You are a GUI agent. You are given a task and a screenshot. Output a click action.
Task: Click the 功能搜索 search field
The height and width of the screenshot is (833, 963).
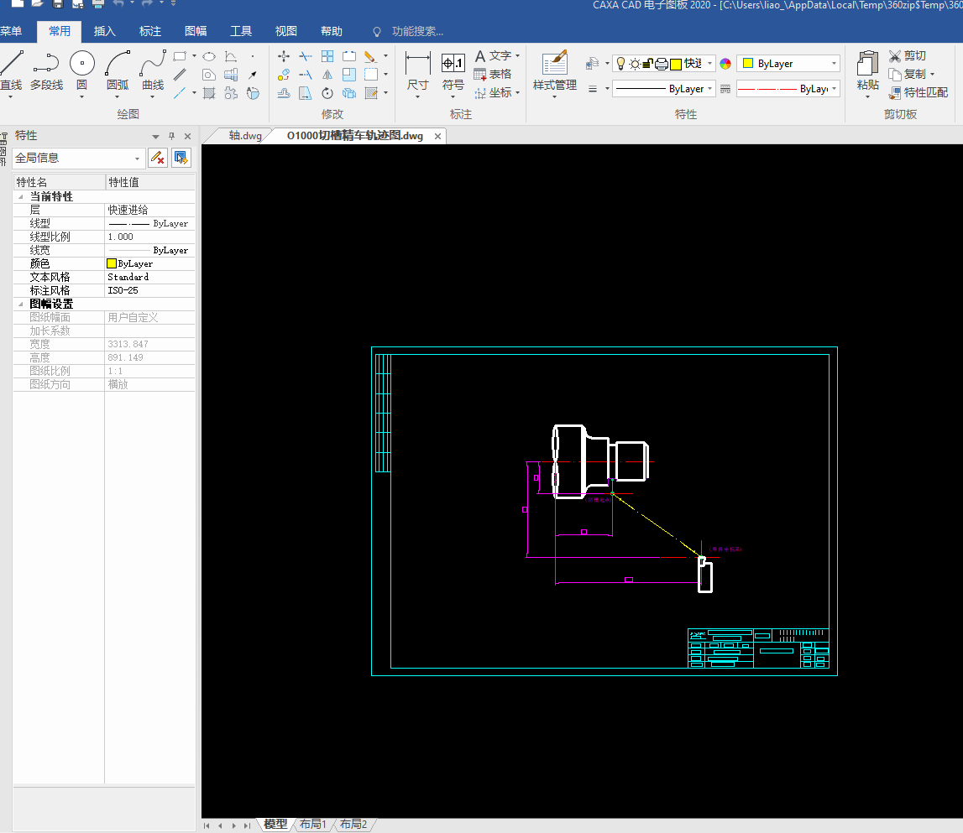pyautogui.click(x=417, y=31)
